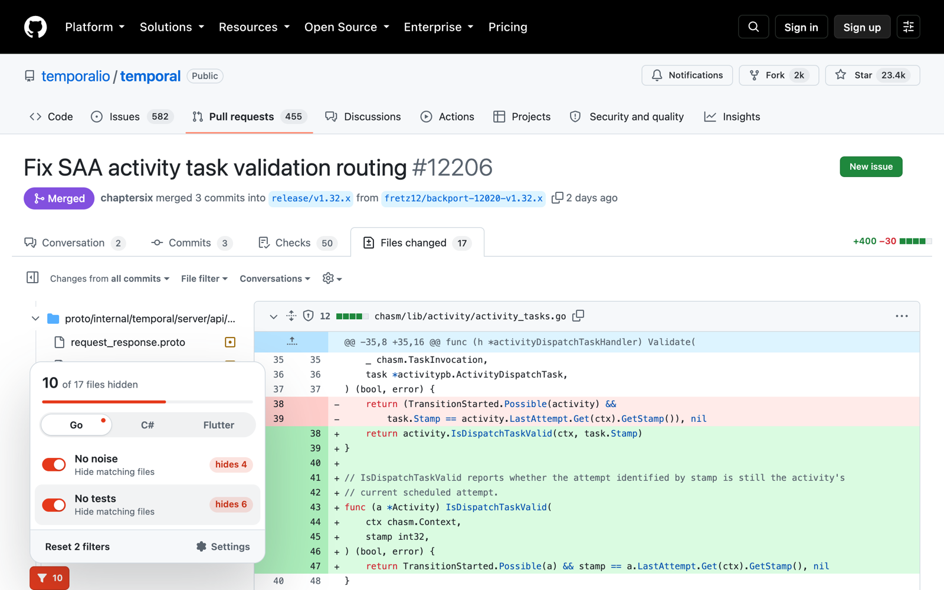Open the Enterprise dropdown menu
Image resolution: width=944 pixels, height=590 pixels.
[x=438, y=27]
